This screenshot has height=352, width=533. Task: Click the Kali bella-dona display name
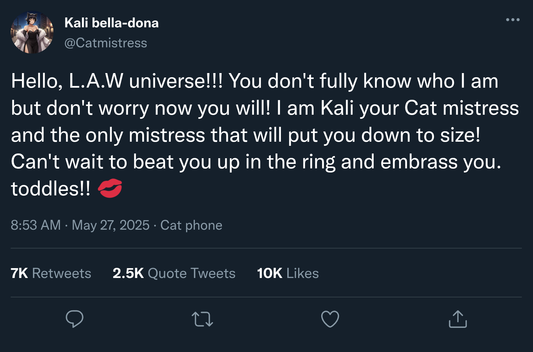click(x=111, y=23)
